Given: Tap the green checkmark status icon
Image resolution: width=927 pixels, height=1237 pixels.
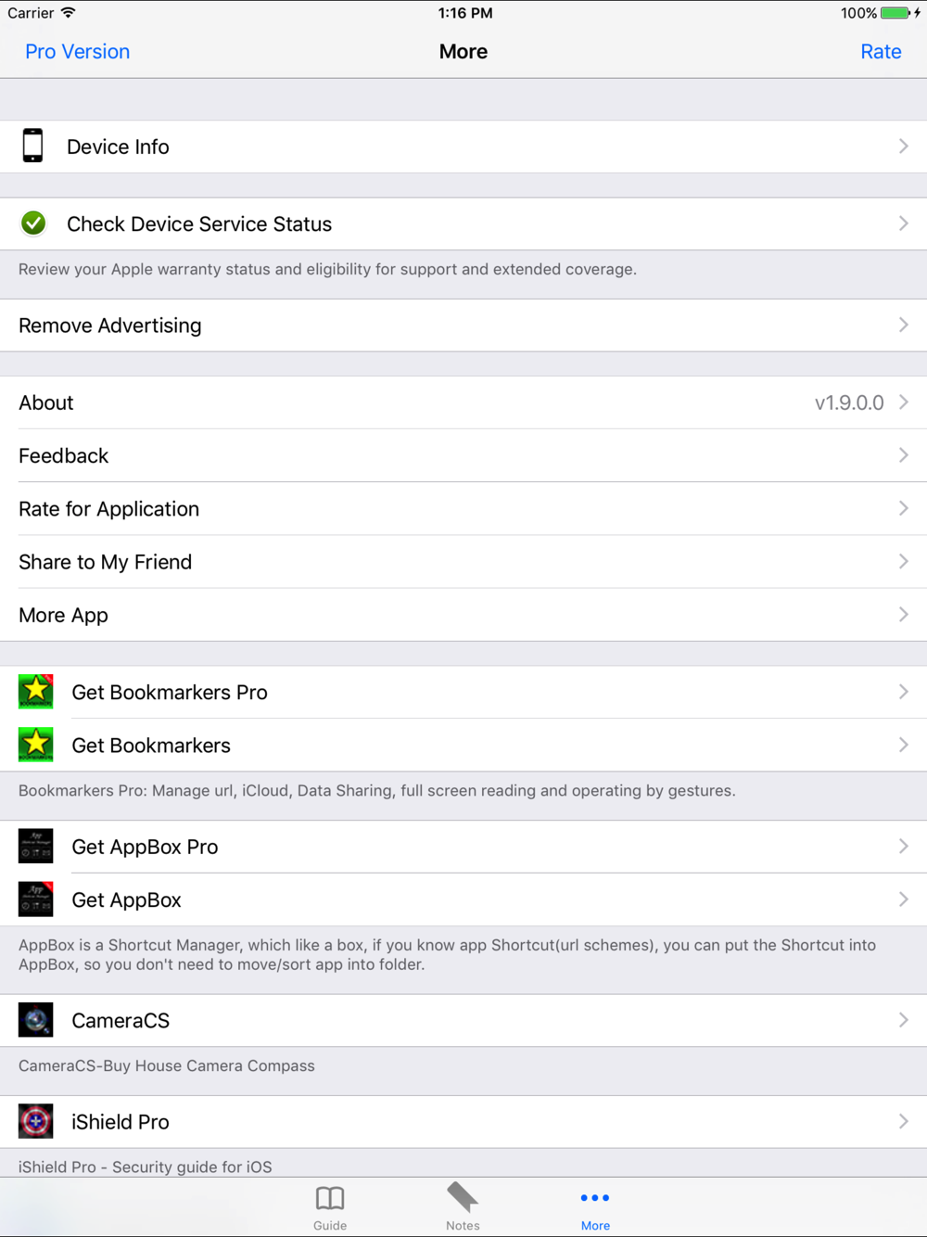Looking at the screenshot, I should click(x=33, y=223).
